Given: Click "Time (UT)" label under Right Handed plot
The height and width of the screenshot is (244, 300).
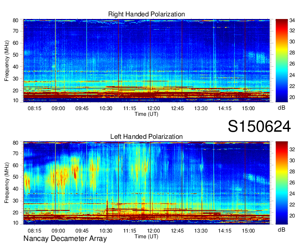Looking at the screenshot, I should tap(146, 114).
